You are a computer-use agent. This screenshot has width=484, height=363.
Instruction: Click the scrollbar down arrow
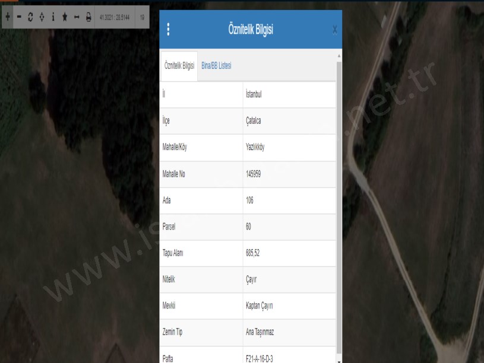[x=339, y=359]
